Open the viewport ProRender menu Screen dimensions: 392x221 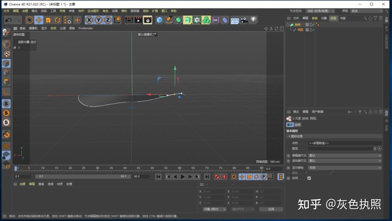(x=86, y=28)
